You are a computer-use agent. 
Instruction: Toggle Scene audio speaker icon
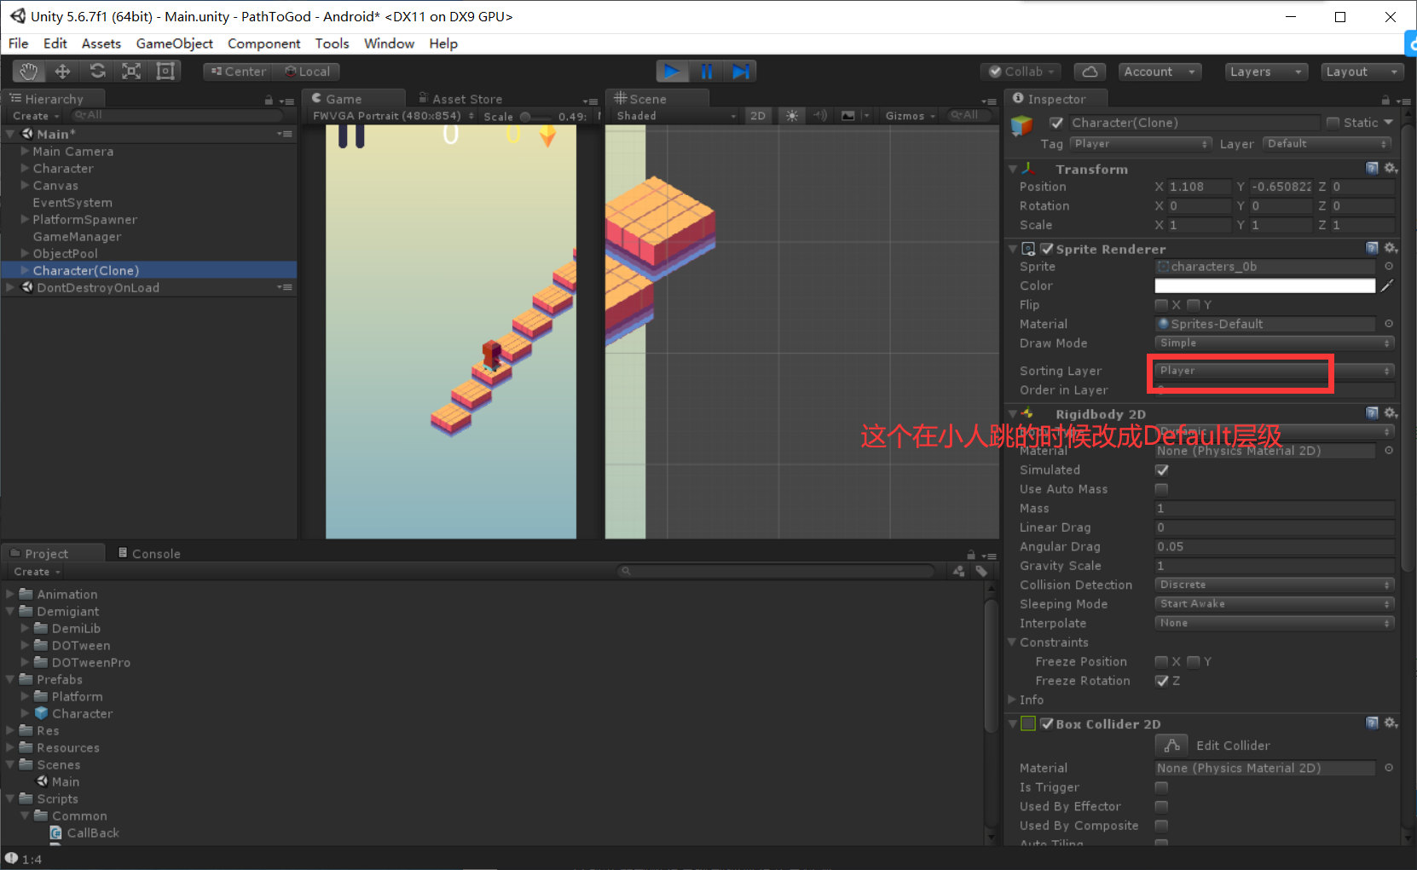click(x=819, y=116)
